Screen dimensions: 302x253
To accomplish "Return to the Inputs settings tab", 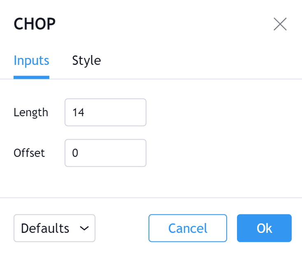I will click(x=31, y=61).
